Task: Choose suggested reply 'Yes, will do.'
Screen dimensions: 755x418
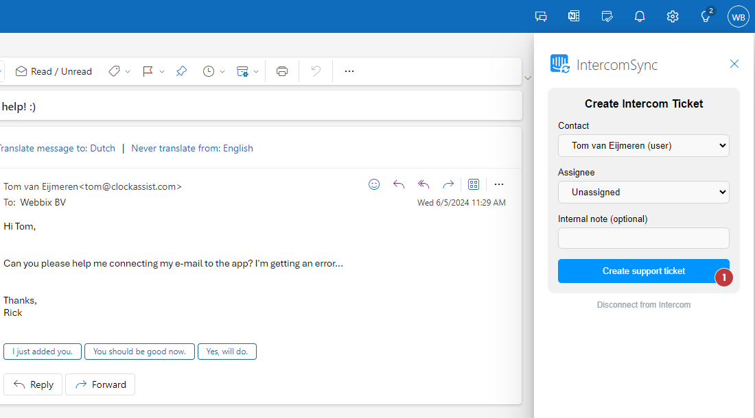Action: click(x=226, y=352)
